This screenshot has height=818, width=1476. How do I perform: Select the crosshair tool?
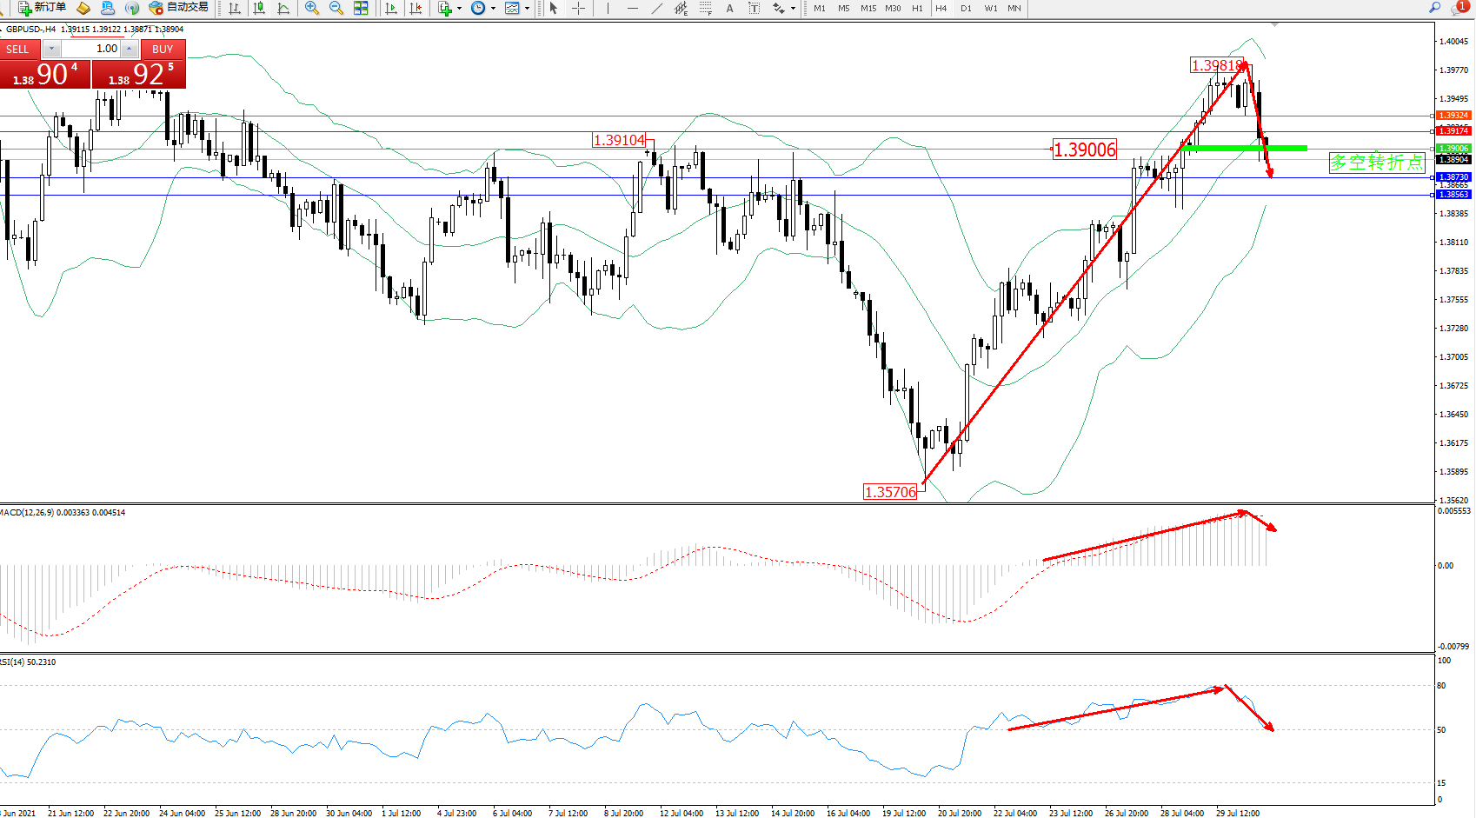pyautogui.click(x=578, y=9)
